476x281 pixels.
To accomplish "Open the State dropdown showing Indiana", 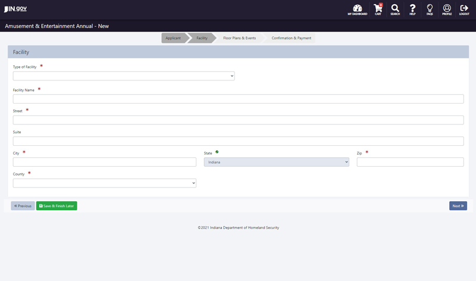I will (276, 162).
